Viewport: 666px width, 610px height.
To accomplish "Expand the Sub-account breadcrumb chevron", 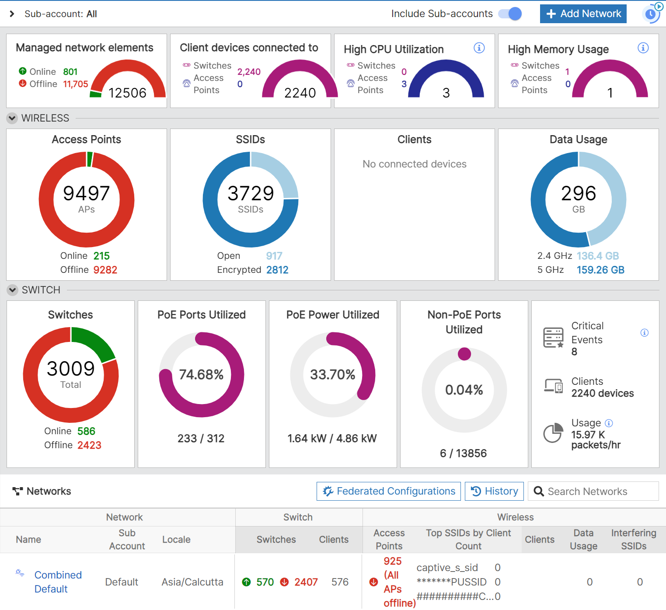I will point(11,14).
